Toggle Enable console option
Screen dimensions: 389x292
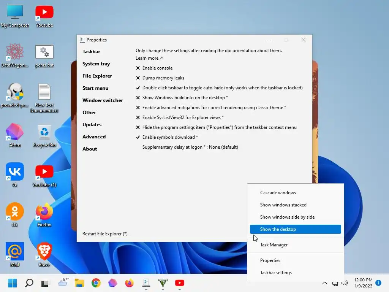pos(154,68)
